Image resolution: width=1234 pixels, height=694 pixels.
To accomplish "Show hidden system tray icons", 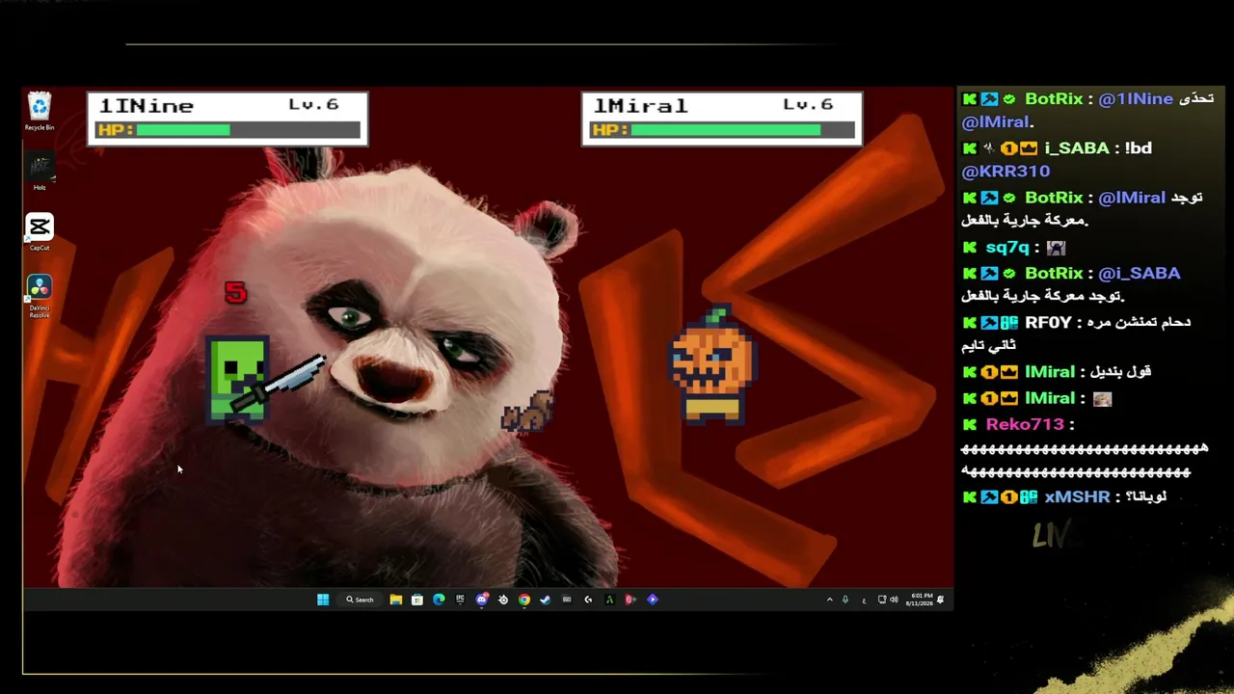I will 829,600.
